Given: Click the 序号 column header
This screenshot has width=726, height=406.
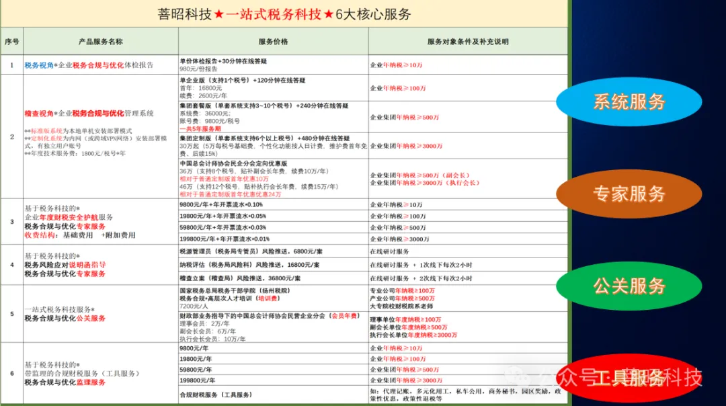Looking at the screenshot, I should click(11, 41).
